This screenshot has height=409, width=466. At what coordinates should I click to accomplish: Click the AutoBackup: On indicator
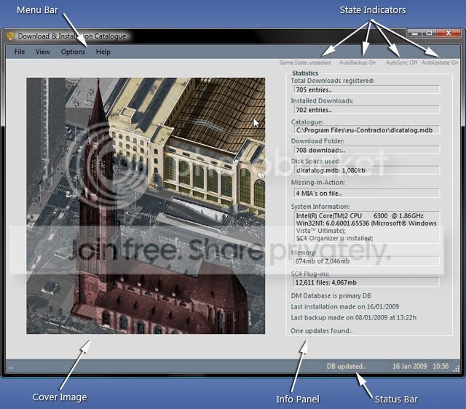pyautogui.click(x=358, y=63)
